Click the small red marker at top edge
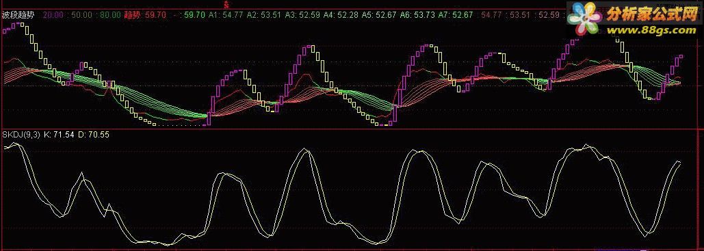 pyautogui.click(x=227, y=5)
